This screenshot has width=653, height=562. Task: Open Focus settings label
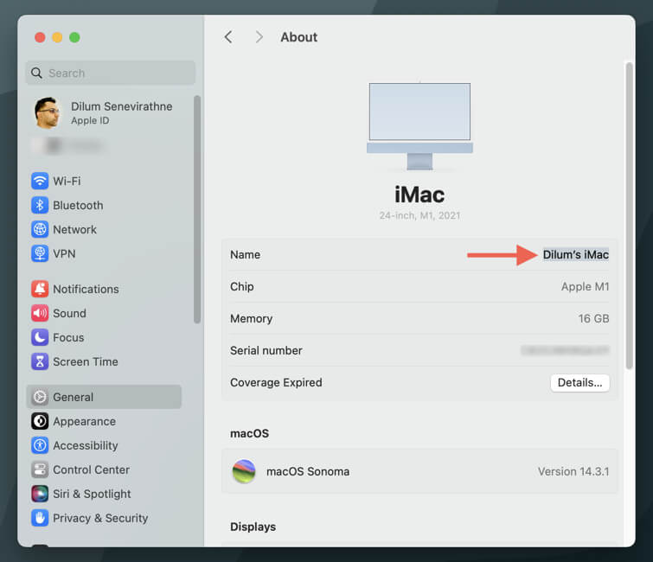pyautogui.click(x=68, y=337)
